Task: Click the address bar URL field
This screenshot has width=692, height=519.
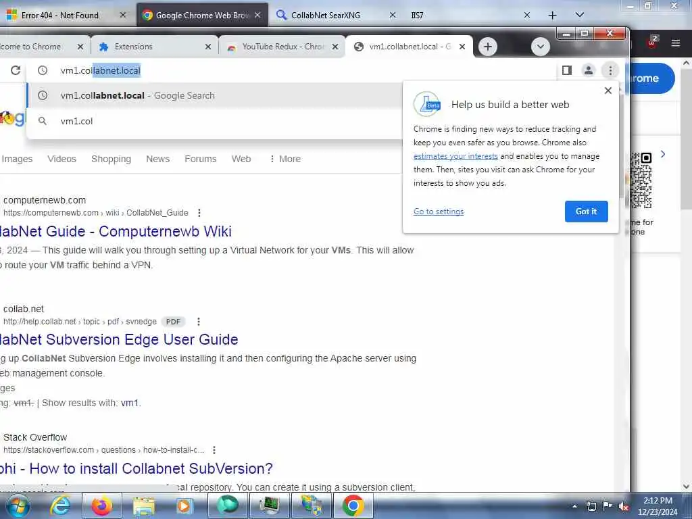Action: (291, 70)
